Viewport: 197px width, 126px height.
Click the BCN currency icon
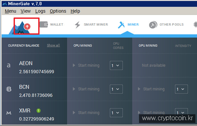9,89
